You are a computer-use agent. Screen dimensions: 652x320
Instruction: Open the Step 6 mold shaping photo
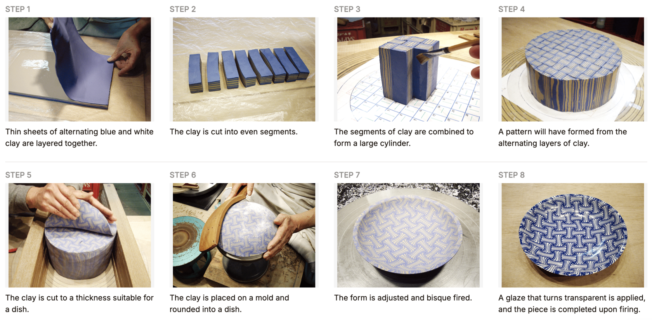[244, 235]
